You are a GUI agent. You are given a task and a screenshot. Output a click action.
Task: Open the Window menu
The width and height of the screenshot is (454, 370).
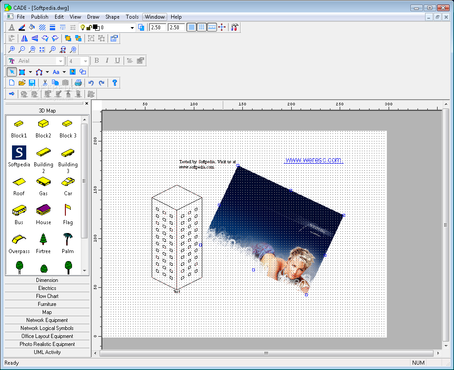pos(155,17)
